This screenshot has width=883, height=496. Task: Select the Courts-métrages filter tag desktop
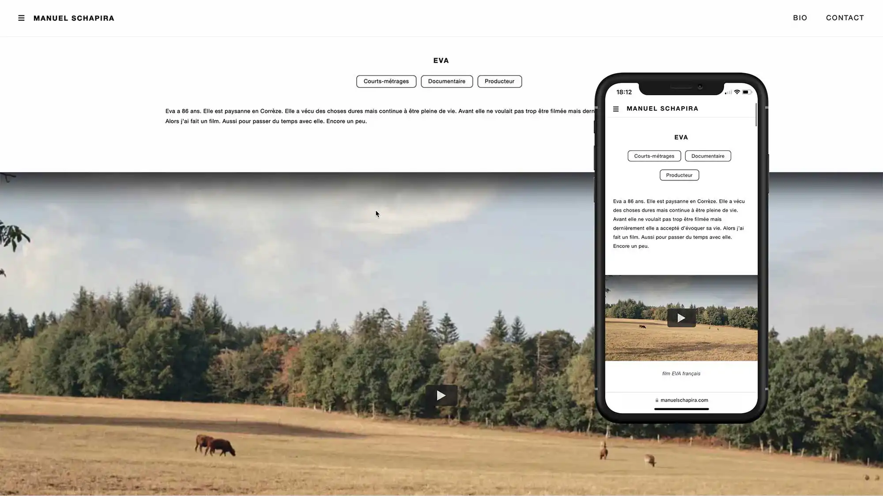[386, 81]
